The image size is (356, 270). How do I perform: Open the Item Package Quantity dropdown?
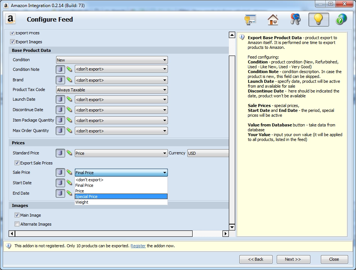tap(121, 120)
